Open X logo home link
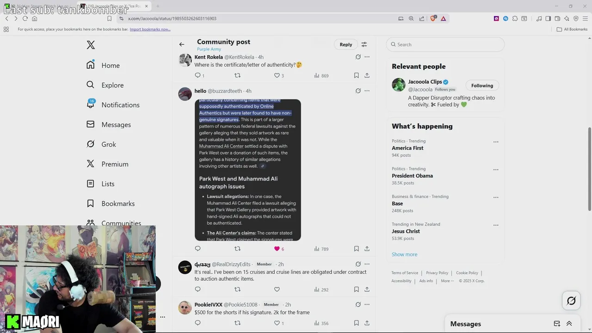Image resolution: width=592 pixels, height=333 pixels. (x=91, y=45)
